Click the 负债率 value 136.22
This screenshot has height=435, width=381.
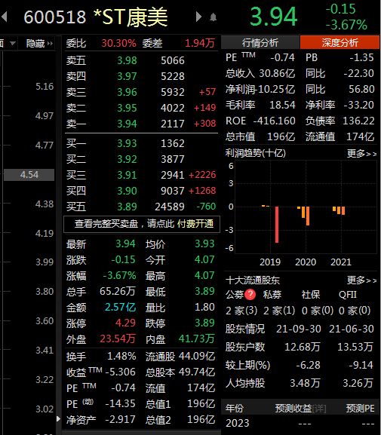[358, 121]
